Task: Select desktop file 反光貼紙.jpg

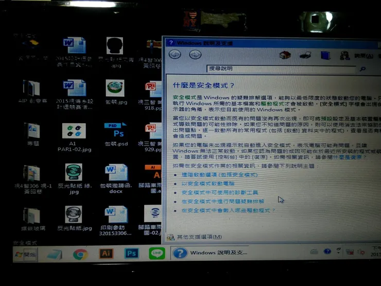Action: pos(74,218)
